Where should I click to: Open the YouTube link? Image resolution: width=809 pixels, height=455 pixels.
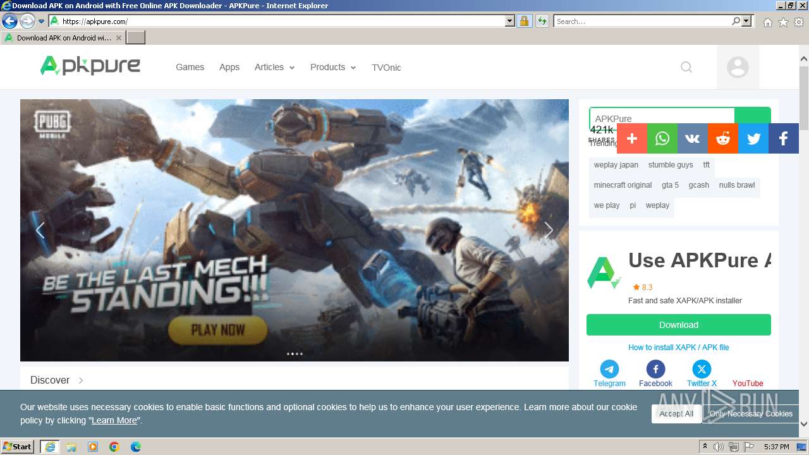[748, 384]
